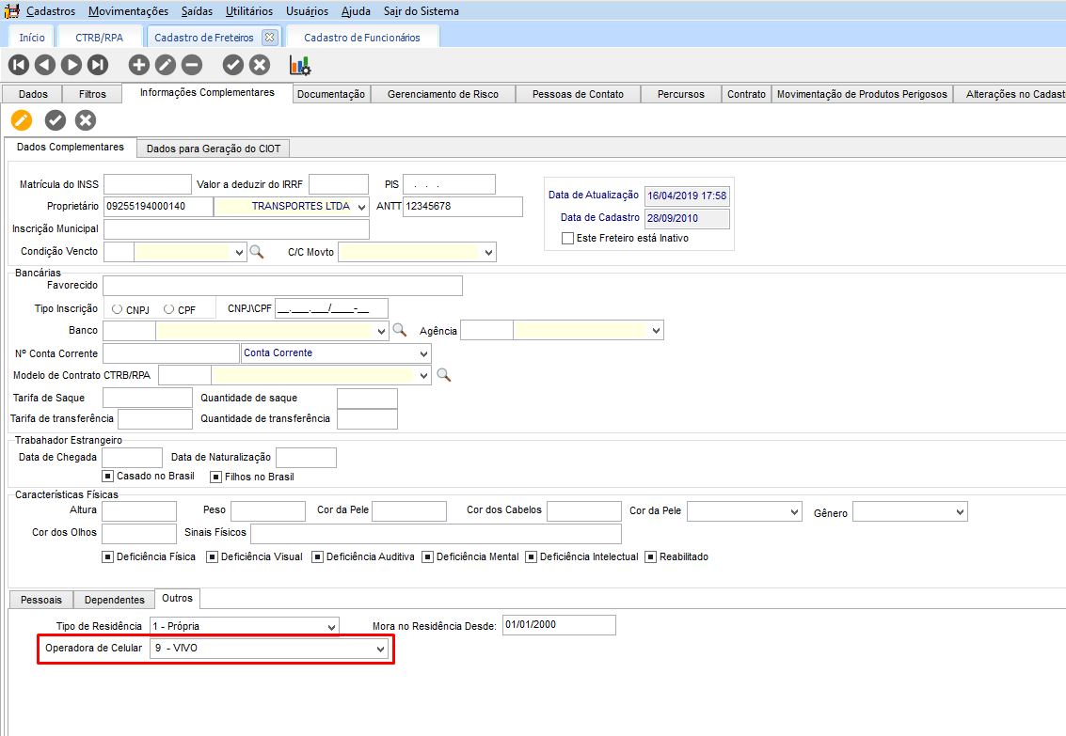The height and width of the screenshot is (736, 1066).
Task: Close the Cadastro de Freteiros tab
Action: (x=269, y=38)
